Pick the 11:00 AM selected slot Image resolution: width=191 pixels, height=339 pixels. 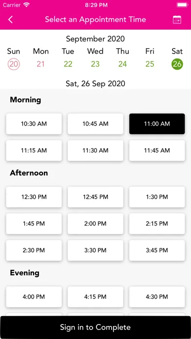coord(157,124)
